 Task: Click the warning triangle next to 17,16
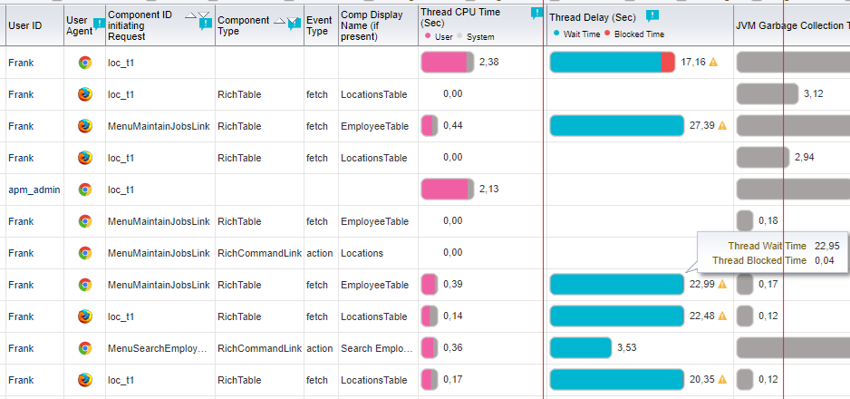point(713,62)
